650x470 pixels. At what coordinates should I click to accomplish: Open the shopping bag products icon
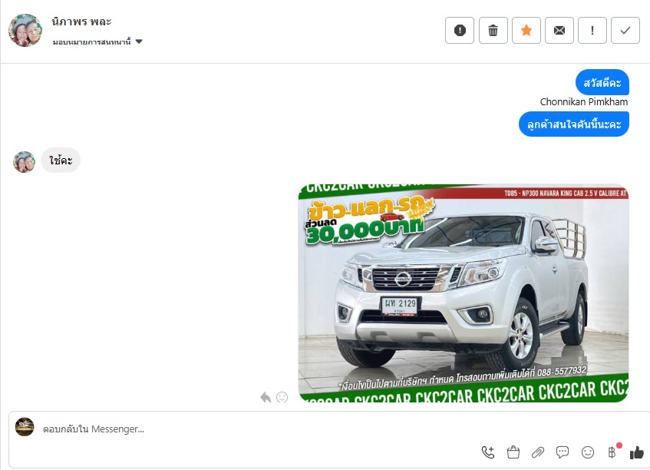[513, 452]
